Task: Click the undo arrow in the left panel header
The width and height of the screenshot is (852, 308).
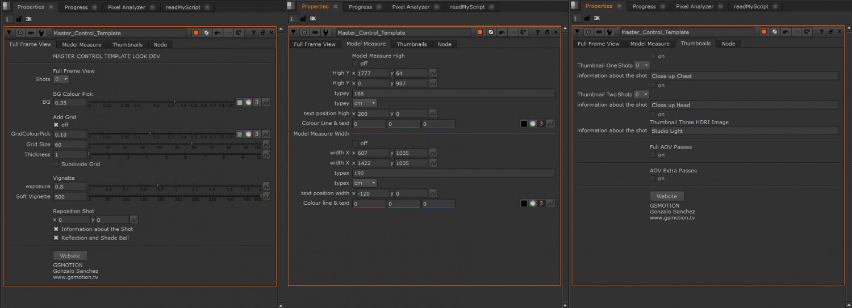Action: pos(218,33)
